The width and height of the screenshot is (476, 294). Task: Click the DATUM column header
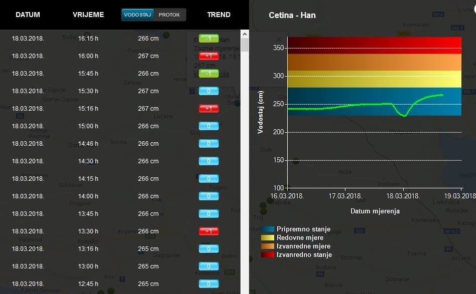click(x=28, y=15)
